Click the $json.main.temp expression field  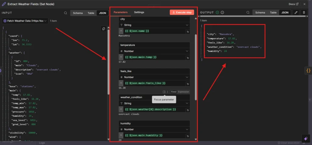pyautogui.click(x=154, y=57)
